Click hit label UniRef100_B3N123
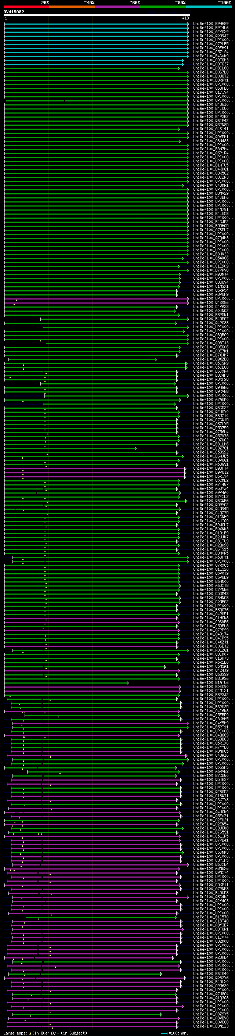The width and height of the screenshot is (235, 1036). [x=211, y=1026]
